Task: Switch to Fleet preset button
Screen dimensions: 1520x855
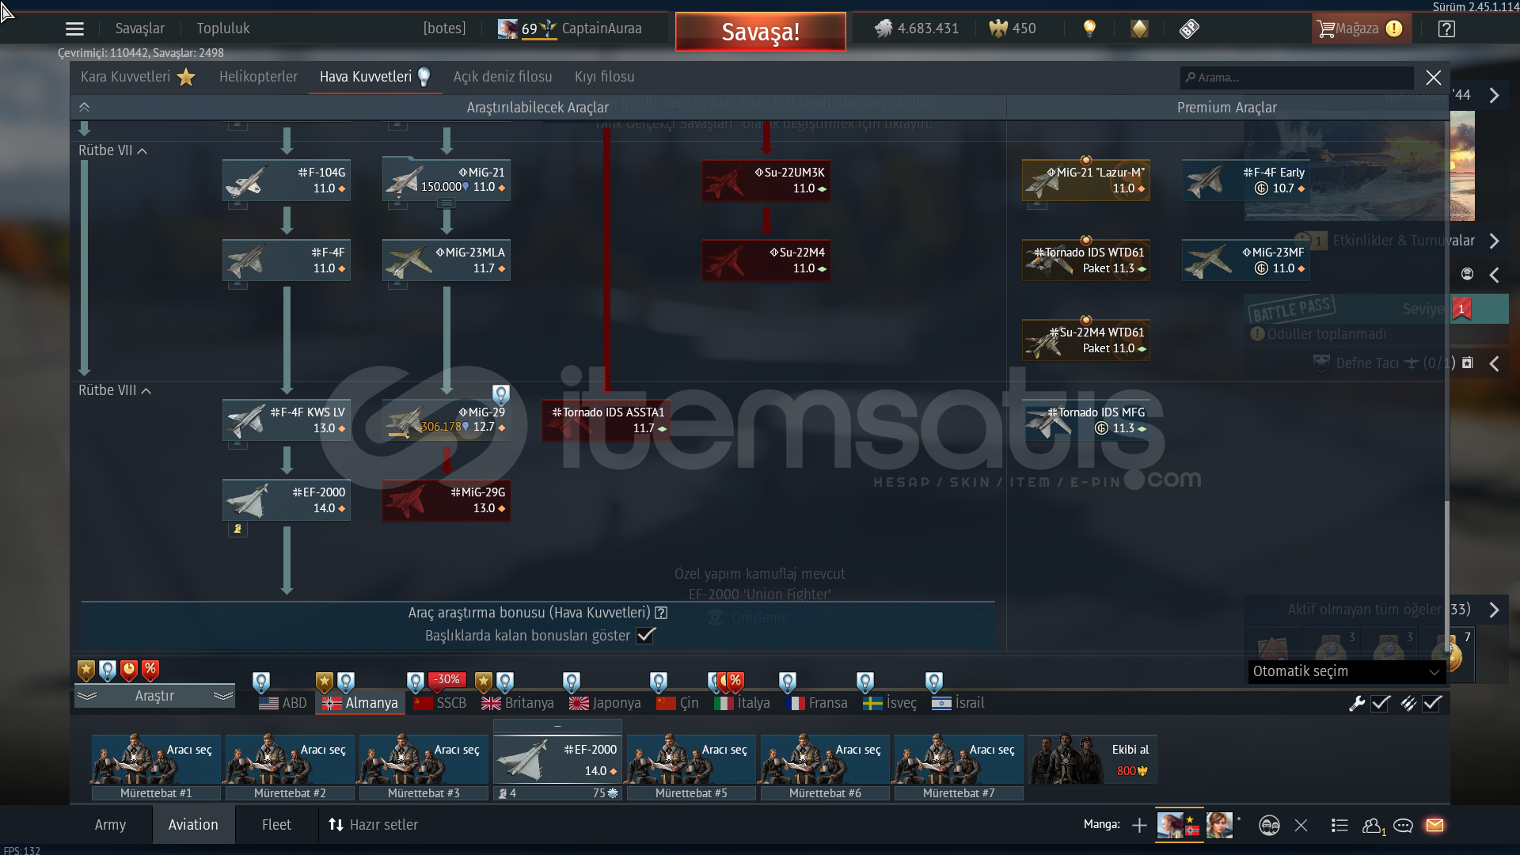Action: (x=276, y=825)
